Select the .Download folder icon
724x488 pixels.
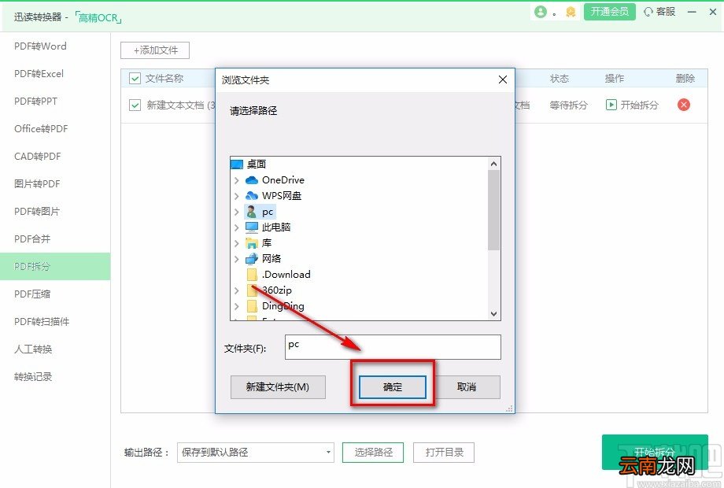tap(252, 275)
